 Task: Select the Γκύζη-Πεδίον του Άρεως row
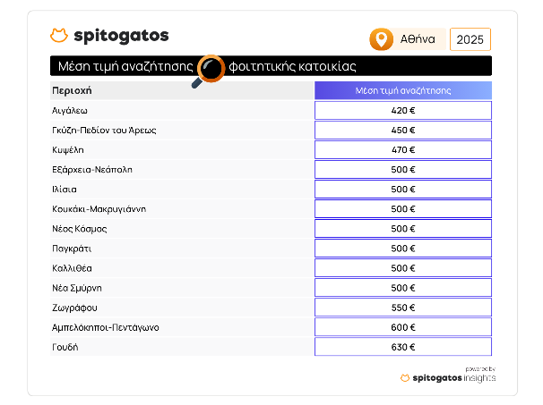pyautogui.click(x=271, y=131)
